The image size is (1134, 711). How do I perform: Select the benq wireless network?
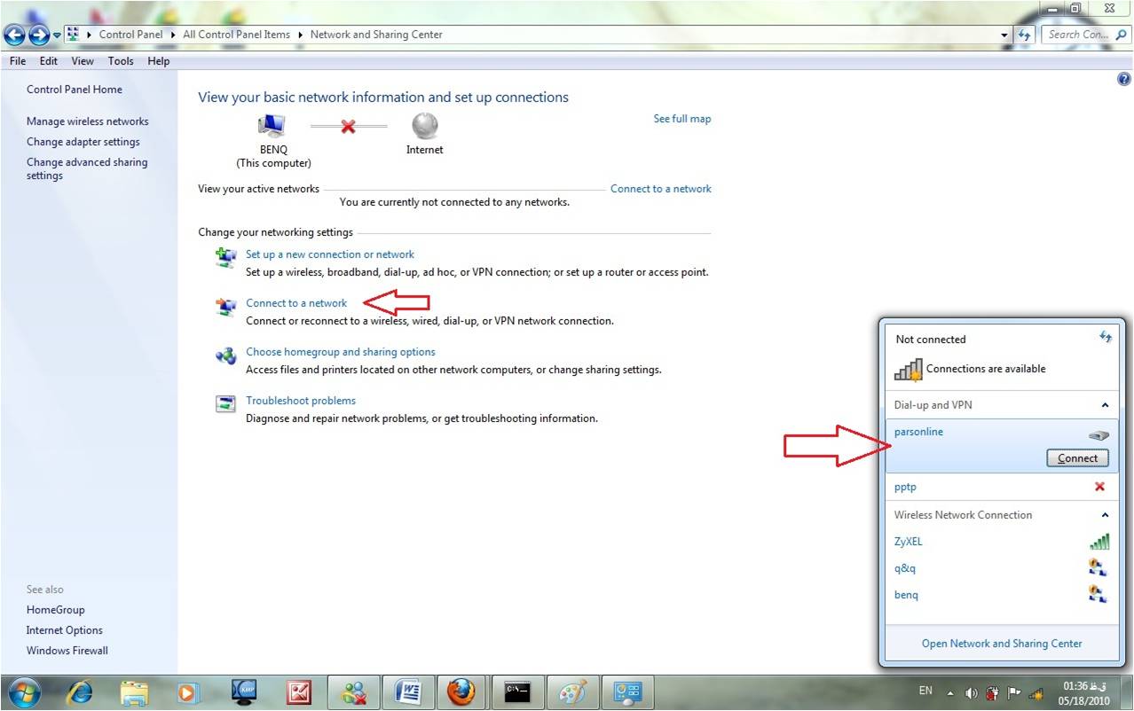(1003, 595)
